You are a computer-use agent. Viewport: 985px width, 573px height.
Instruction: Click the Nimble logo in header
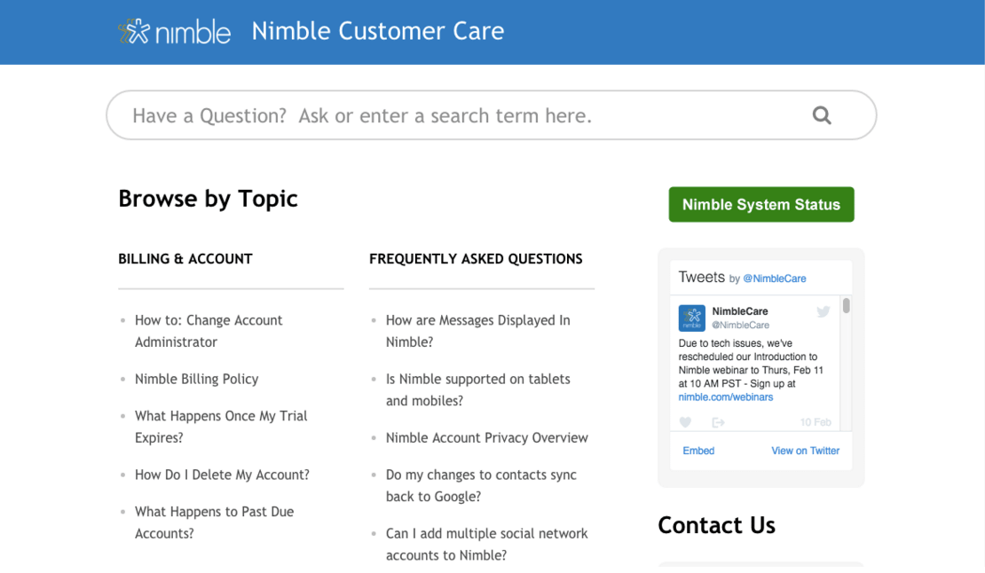(175, 32)
